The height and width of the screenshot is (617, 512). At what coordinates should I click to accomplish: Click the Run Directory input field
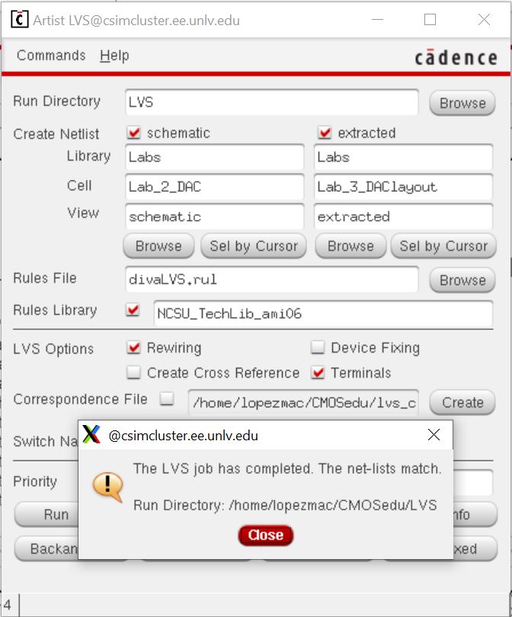(x=271, y=102)
